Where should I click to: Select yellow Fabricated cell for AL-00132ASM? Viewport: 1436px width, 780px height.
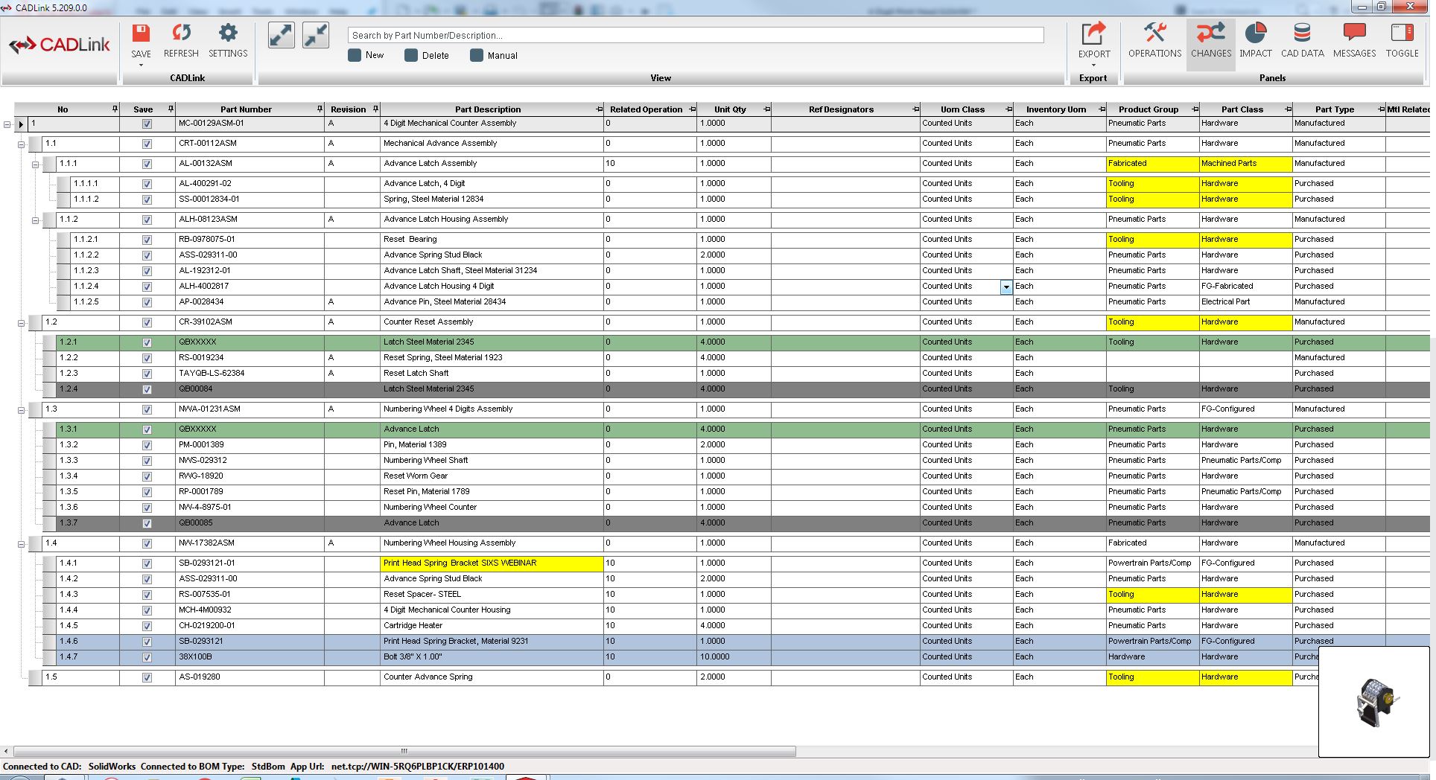click(x=1152, y=163)
